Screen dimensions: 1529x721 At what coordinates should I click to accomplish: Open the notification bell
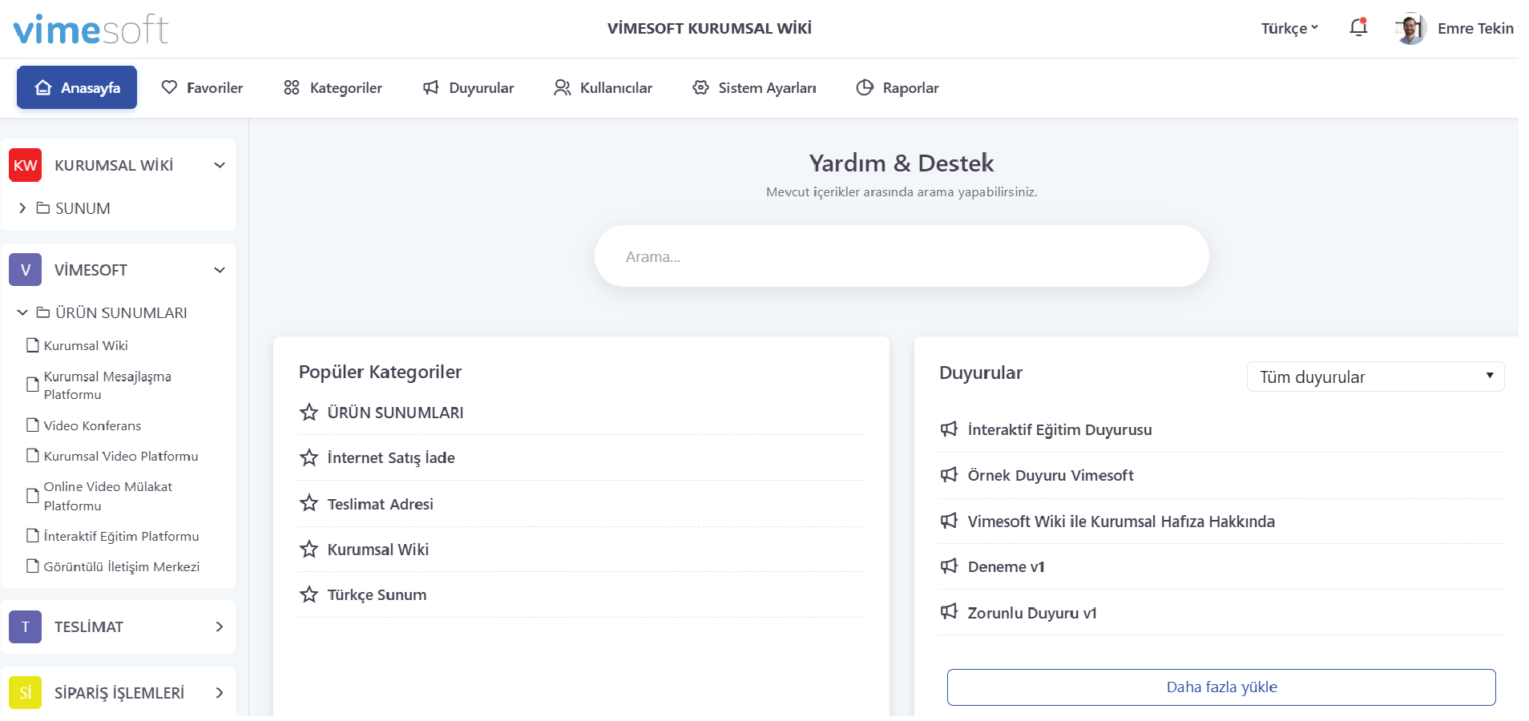pos(1358,27)
